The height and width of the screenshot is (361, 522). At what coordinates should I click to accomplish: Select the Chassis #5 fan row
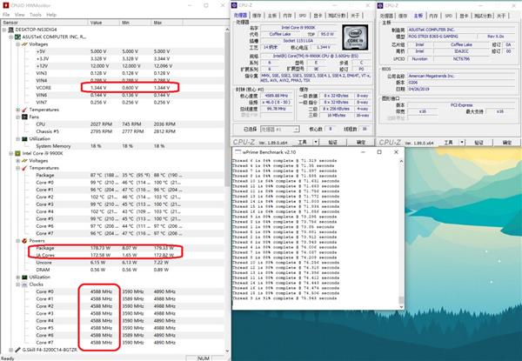(x=113, y=131)
